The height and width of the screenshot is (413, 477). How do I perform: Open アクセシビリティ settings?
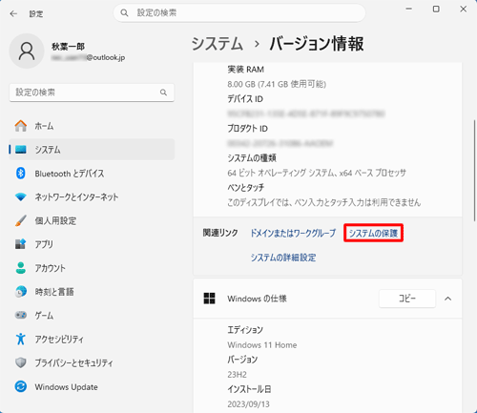click(x=92, y=339)
